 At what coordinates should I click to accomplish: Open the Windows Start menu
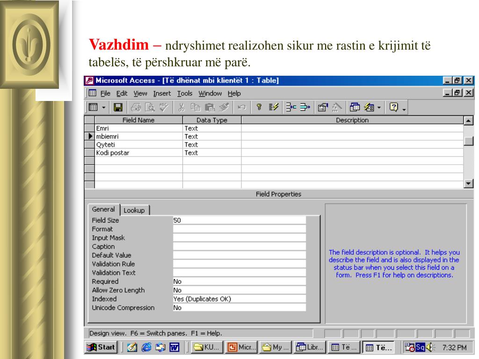click(x=101, y=347)
